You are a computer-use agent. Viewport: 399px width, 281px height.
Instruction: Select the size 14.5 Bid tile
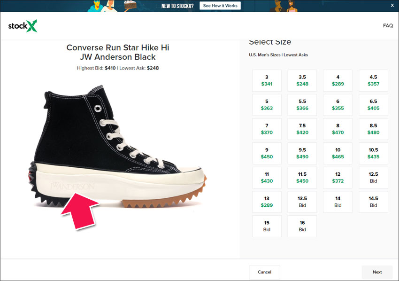373,202
